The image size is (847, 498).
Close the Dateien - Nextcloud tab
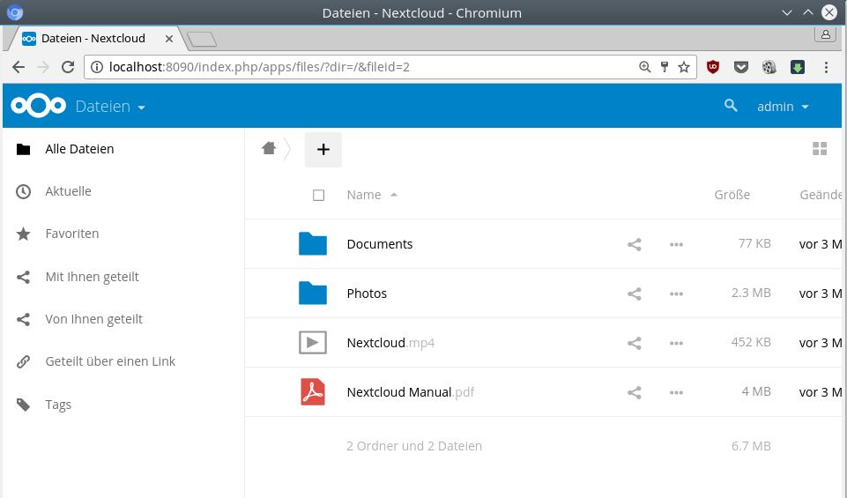pyautogui.click(x=169, y=39)
